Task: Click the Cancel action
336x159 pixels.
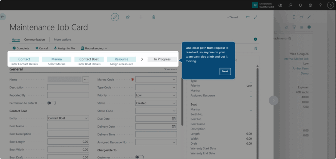Action: point(42,48)
